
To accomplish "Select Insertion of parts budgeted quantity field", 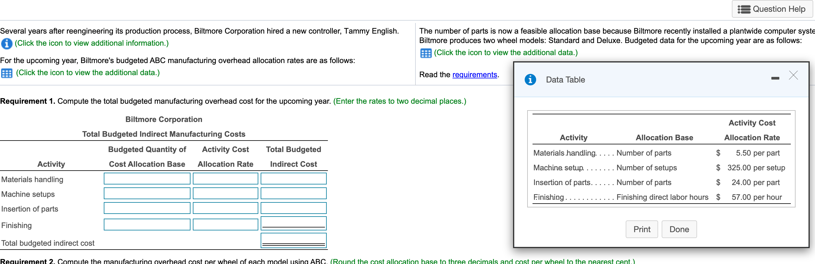I will [147, 208].
